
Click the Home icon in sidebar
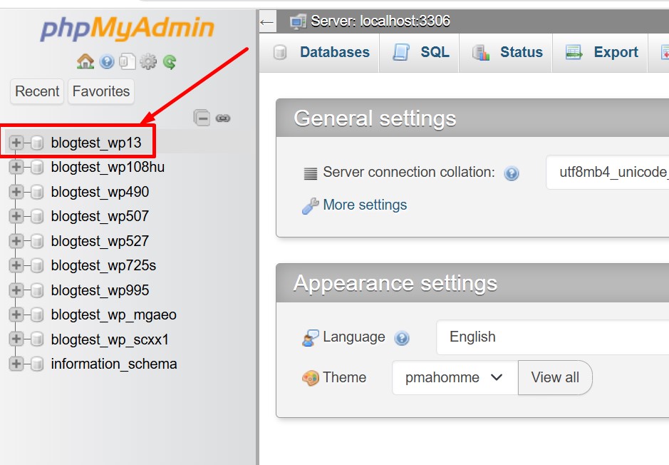(x=85, y=62)
